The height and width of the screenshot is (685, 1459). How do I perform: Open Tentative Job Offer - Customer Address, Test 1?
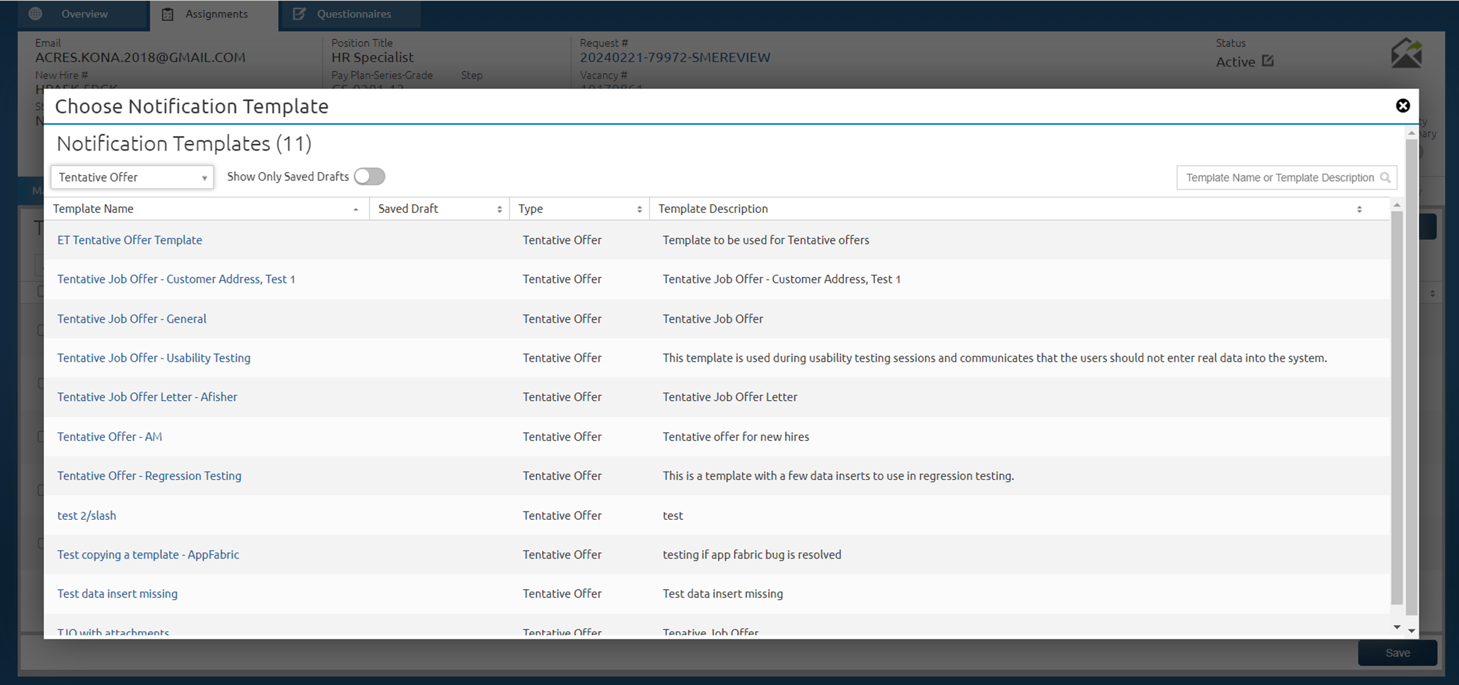176,279
